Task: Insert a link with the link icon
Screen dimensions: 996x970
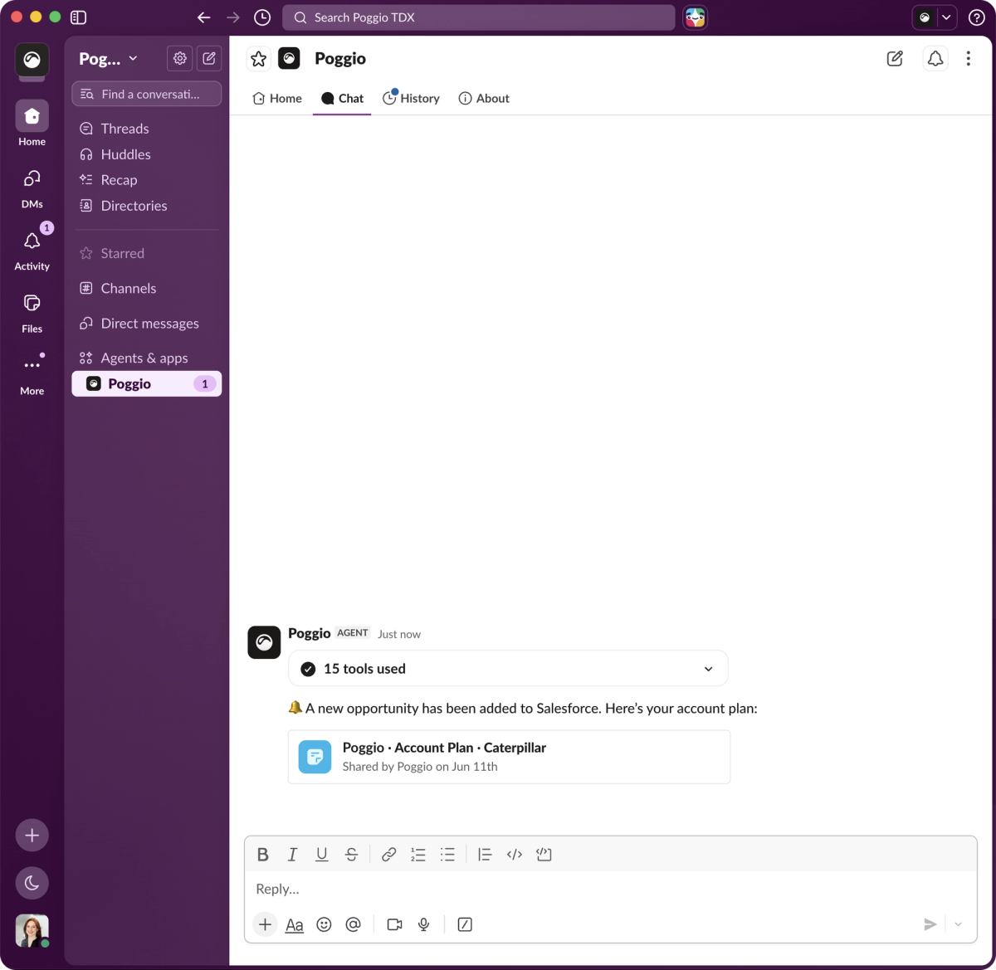Action: 388,855
